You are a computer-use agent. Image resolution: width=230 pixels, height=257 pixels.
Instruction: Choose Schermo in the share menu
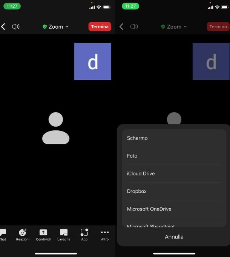click(x=174, y=138)
